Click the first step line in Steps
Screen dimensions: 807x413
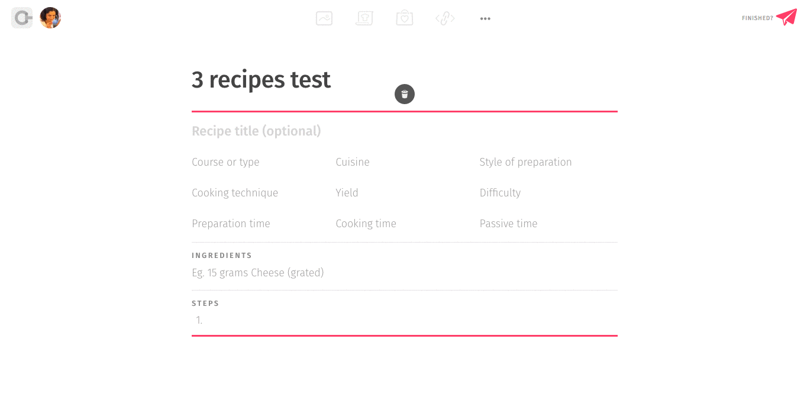click(405, 320)
